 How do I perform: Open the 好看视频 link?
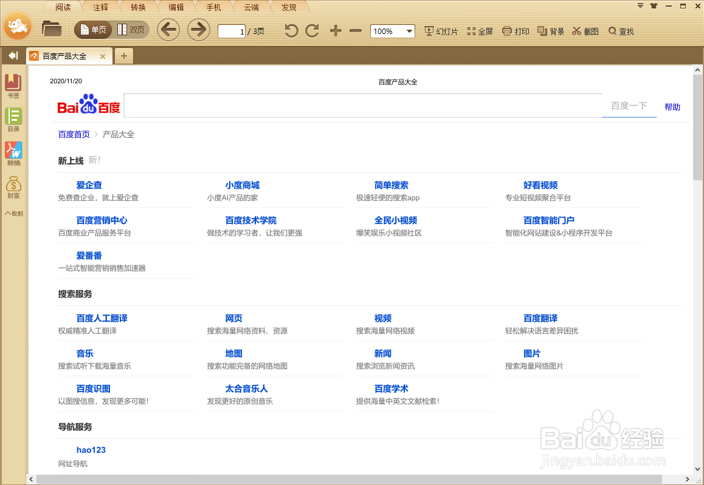(x=540, y=185)
